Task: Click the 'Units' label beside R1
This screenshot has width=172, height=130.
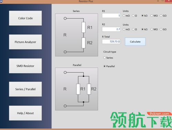Action: 126,11
